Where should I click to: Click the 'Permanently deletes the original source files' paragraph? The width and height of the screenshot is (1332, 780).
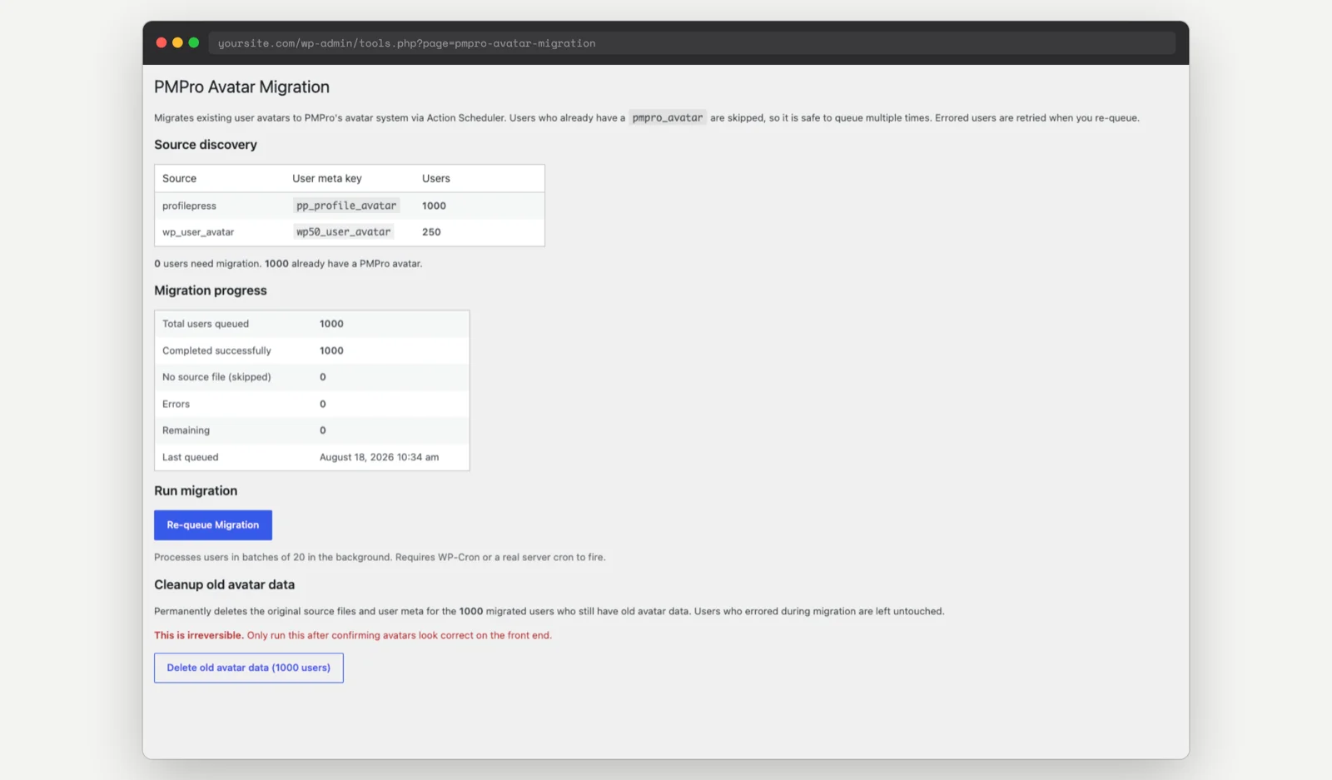549,611
